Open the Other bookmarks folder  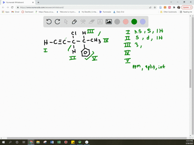[x=169, y=12]
